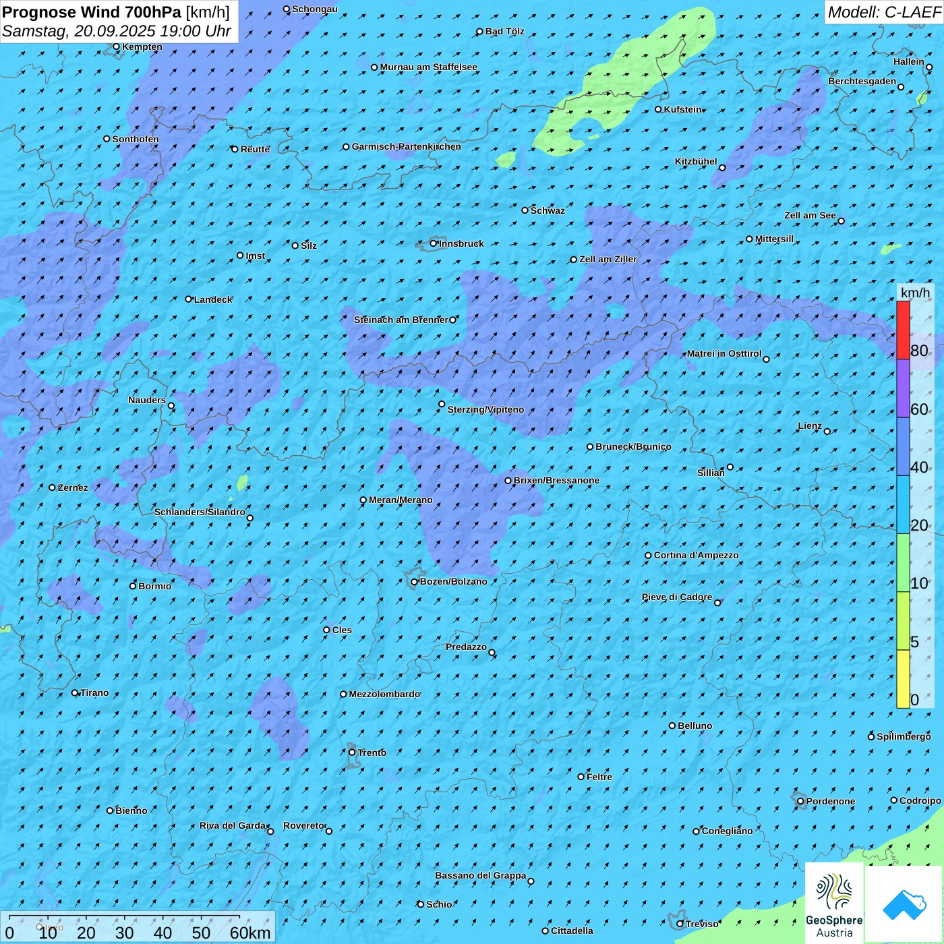Click the Belluno marker dot
Screen dimensions: 944x944
[x=672, y=726]
